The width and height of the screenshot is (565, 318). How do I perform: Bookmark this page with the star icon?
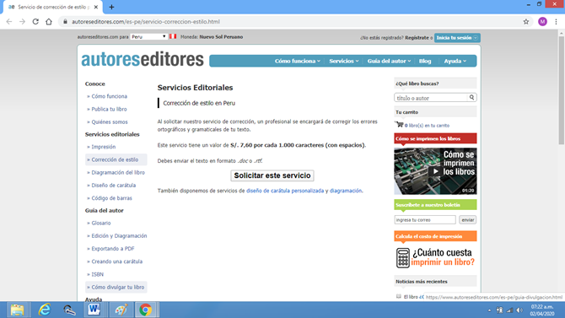tap(526, 22)
